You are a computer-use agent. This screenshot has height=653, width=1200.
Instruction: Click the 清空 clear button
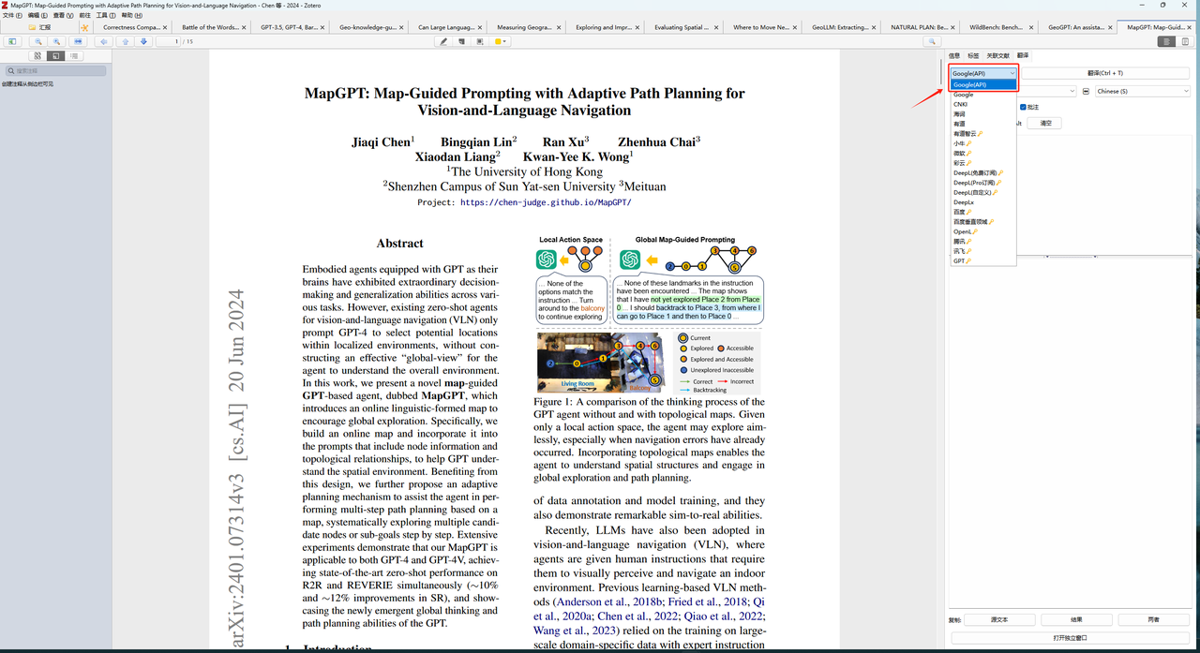1045,123
